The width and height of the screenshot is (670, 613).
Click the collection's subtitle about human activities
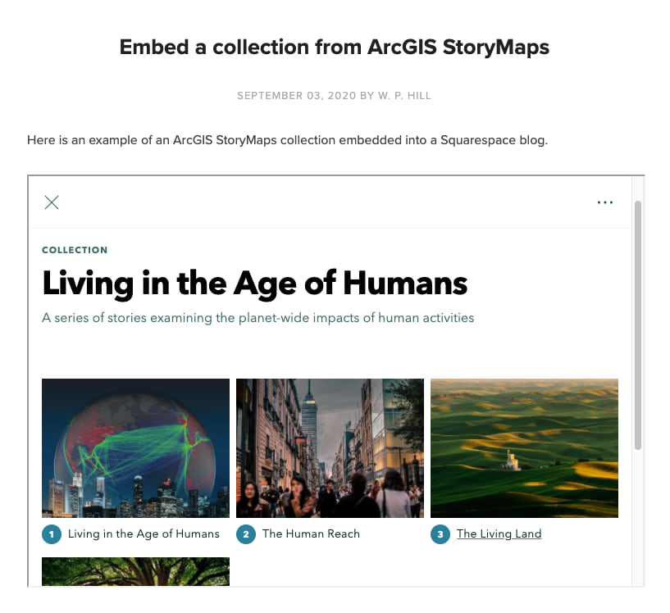(x=258, y=318)
